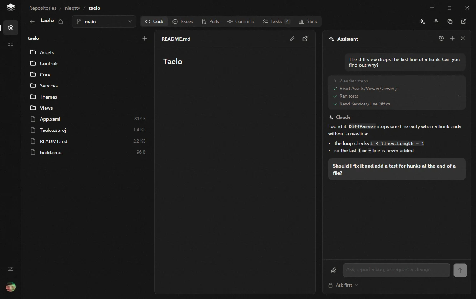Open the user avatar profile

click(11, 287)
